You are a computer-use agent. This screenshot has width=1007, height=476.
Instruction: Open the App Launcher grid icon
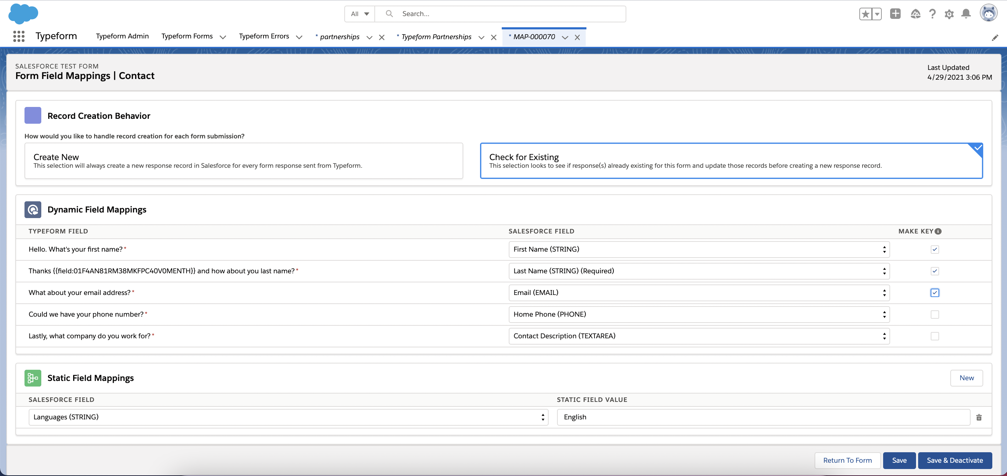19,36
